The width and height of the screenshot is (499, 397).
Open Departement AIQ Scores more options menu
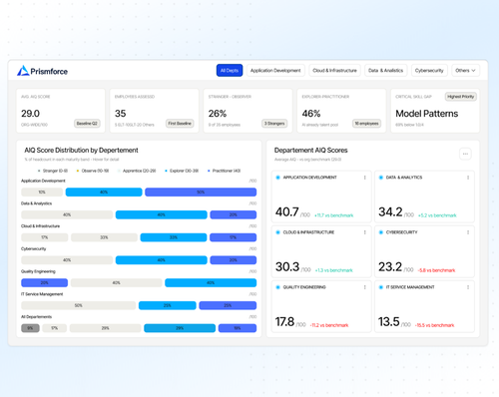click(465, 154)
